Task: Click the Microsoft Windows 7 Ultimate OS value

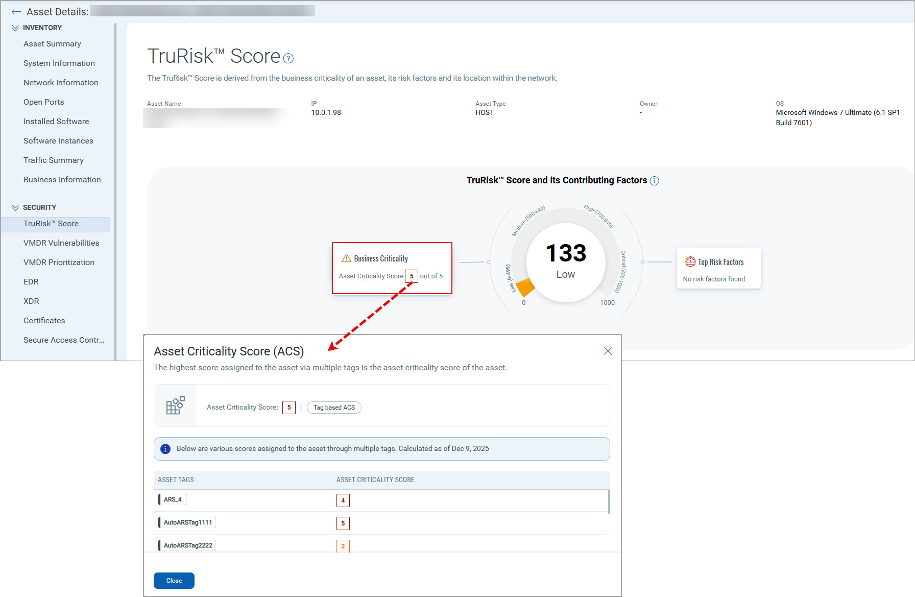Action: [838, 117]
